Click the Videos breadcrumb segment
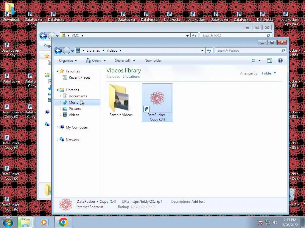This screenshot has height=228, width=305. (x=112, y=50)
